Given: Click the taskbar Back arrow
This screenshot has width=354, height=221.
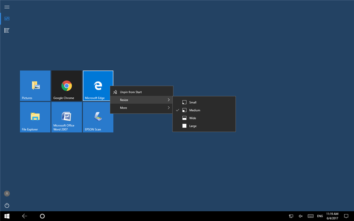Looking at the screenshot, I should coord(25,216).
